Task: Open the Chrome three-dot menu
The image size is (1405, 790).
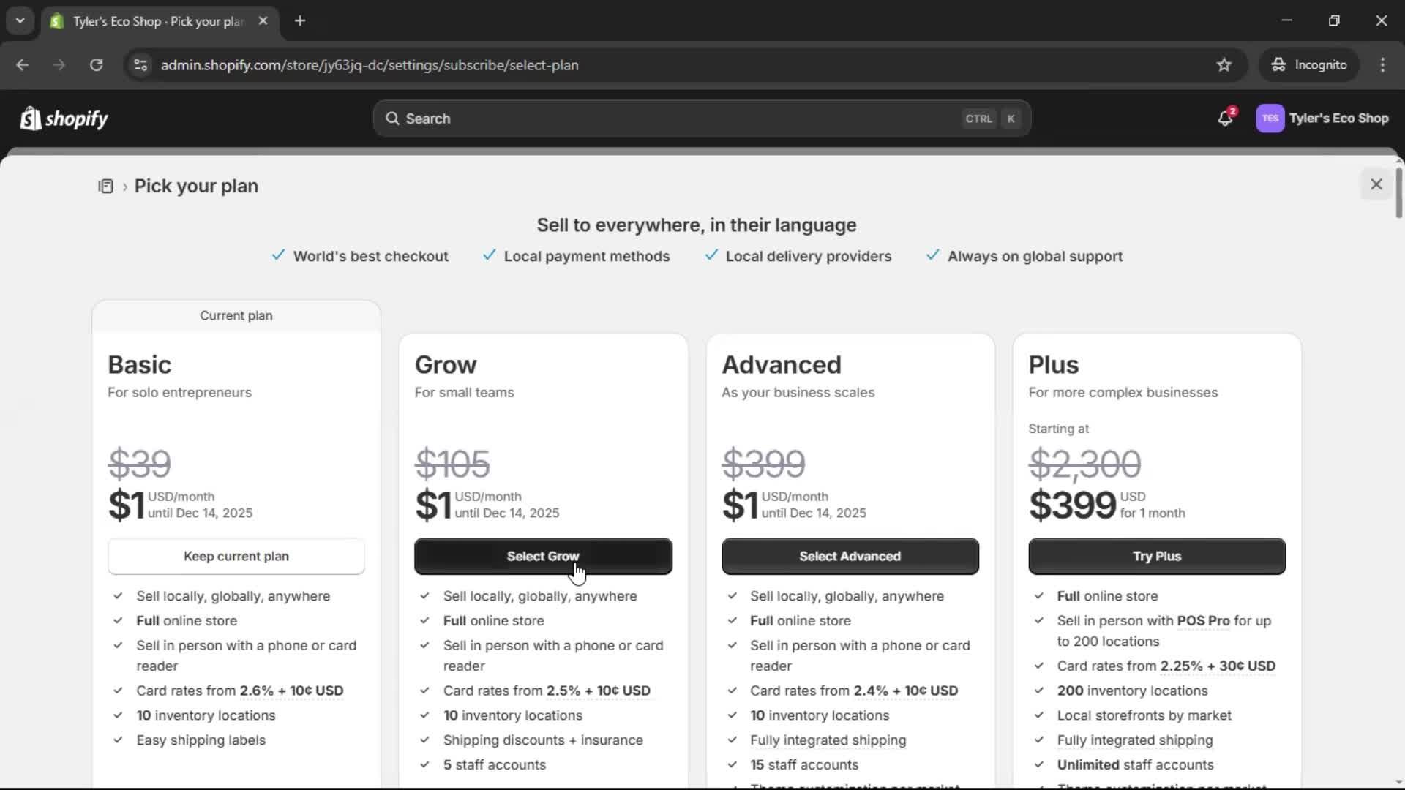Action: click(1382, 65)
